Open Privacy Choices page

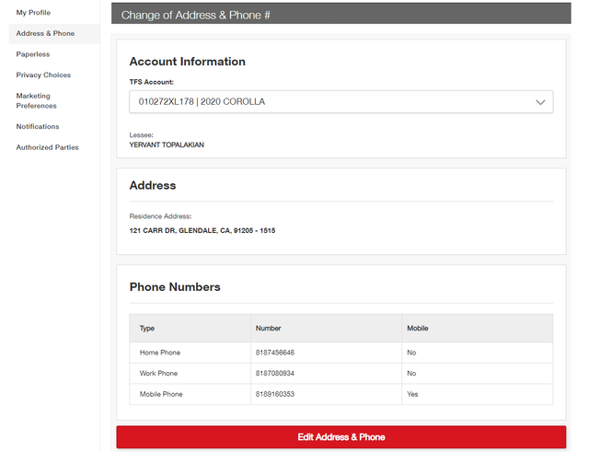click(x=43, y=75)
